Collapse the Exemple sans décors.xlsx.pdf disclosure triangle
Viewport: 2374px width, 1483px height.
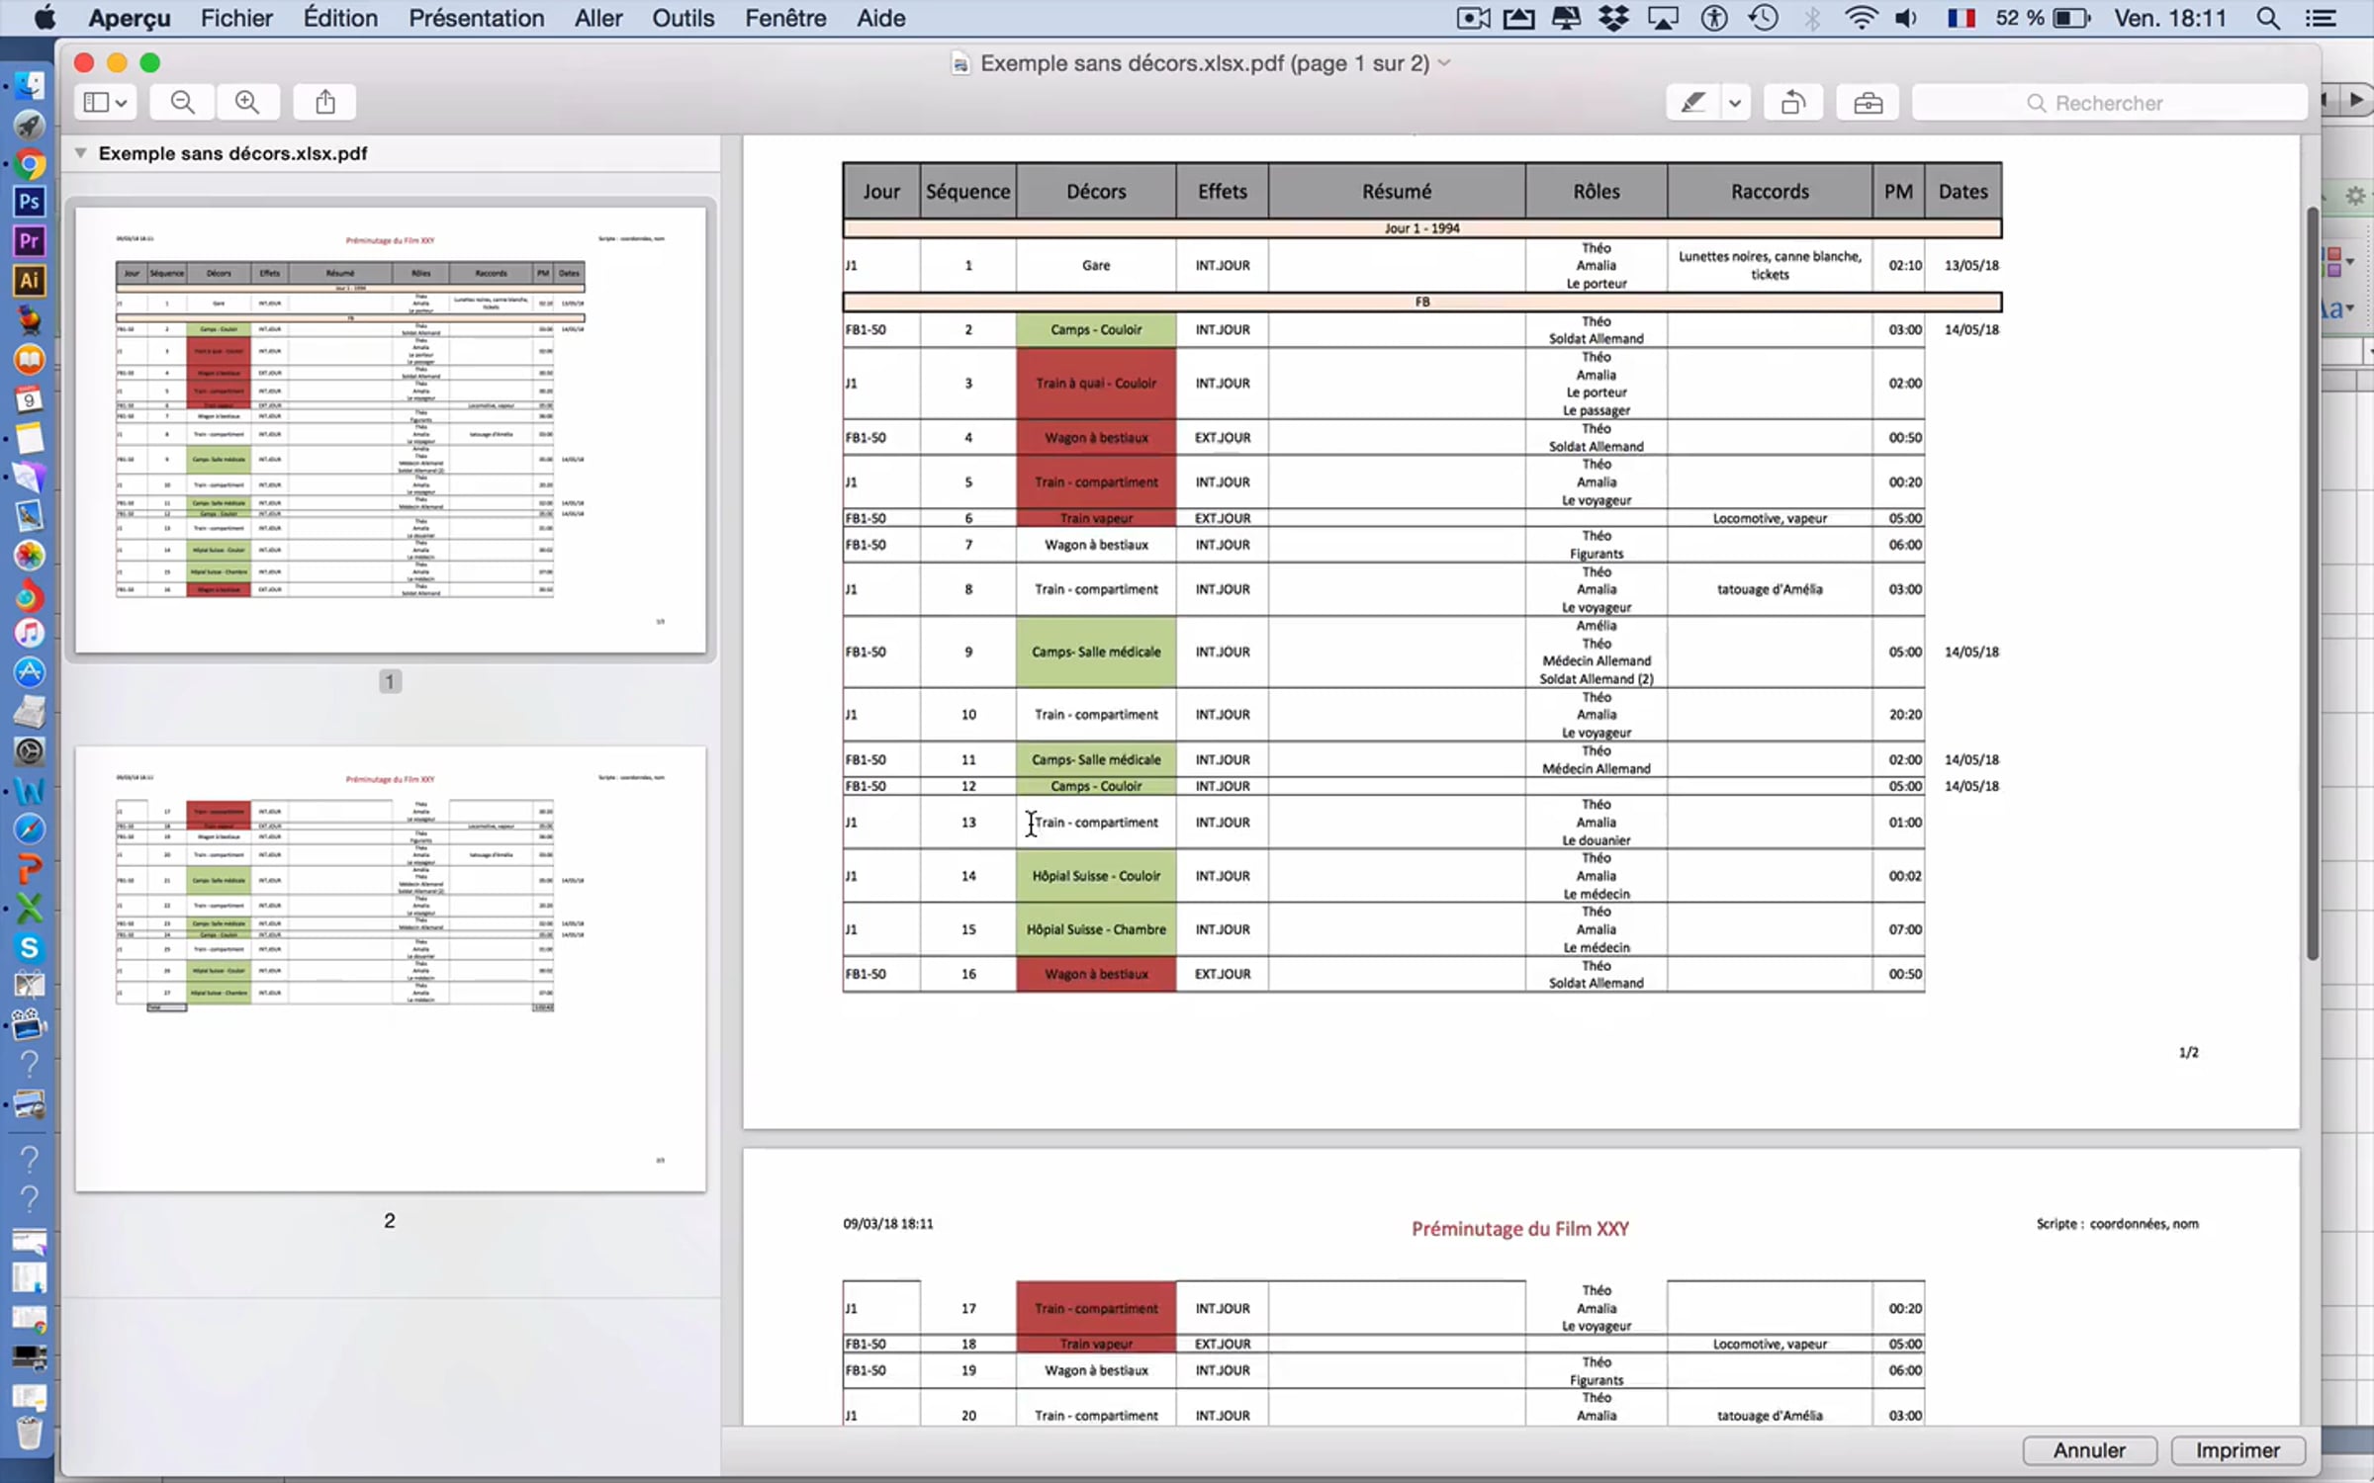click(81, 153)
